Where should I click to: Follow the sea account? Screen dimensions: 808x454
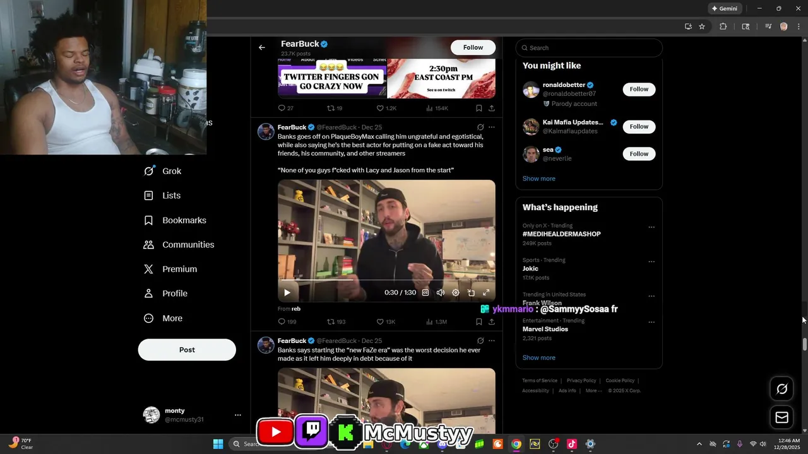click(x=639, y=153)
